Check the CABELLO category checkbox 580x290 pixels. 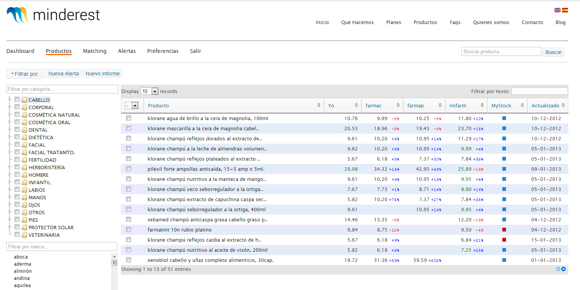[17, 100]
